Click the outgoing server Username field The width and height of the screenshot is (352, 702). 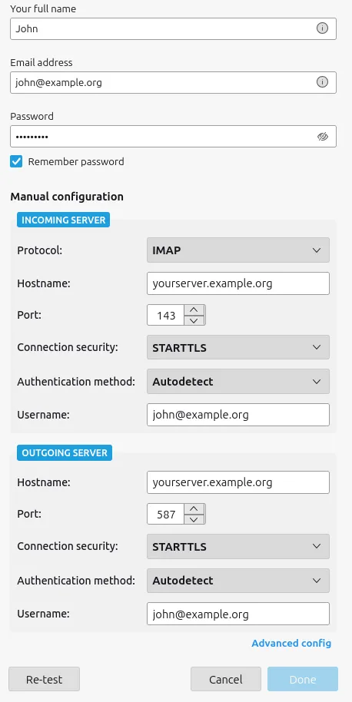coord(237,614)
